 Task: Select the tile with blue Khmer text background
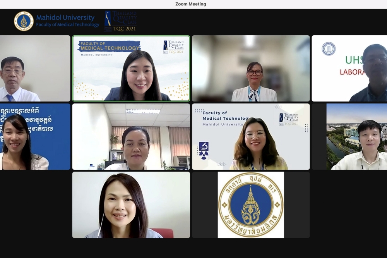[35, 136]
